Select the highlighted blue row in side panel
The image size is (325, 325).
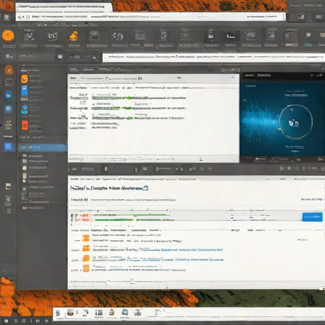43,147
